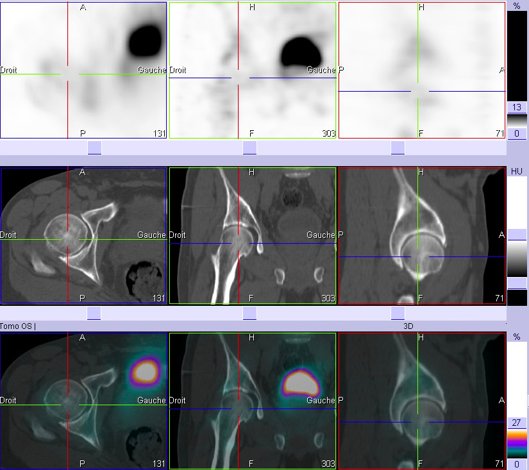Viewport: 529px width, 470px height.
Task: Click the 'Tomo OS' label
Action: point(16,326)
